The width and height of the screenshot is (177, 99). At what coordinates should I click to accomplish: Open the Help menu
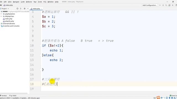pos(56,2)
